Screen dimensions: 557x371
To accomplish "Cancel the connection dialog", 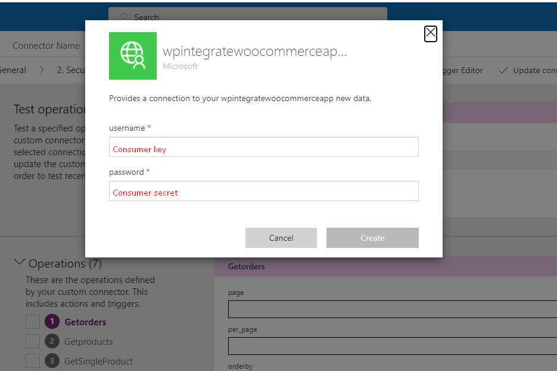I will [281, 238].
